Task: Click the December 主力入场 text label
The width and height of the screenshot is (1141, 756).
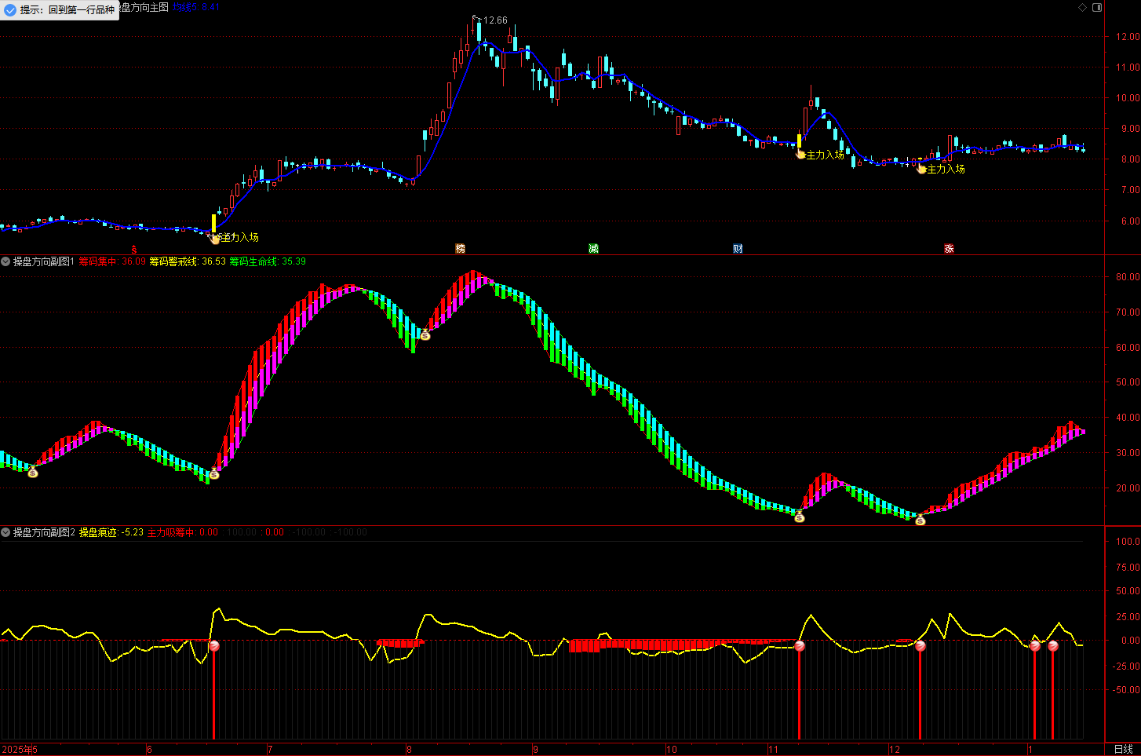Action: click(x=946, y=169)
